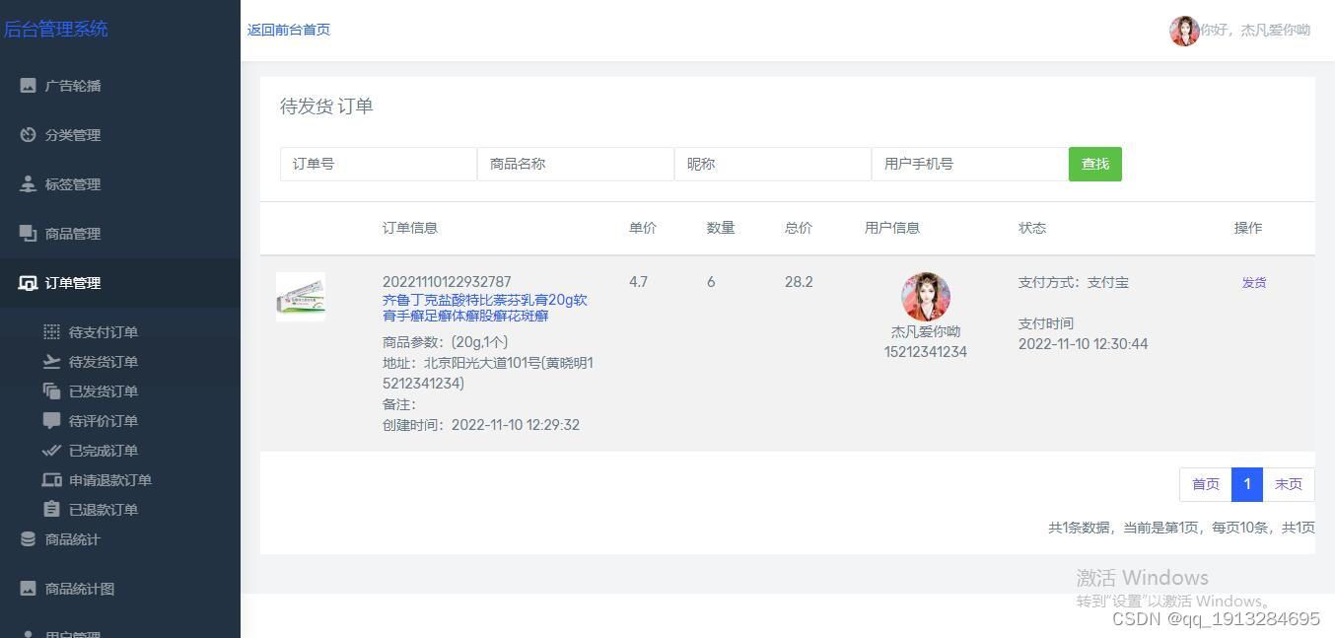Click the 待发货订单 plane icon
This screenshot has width=1335, height=638.
click(x=51, y=362)
